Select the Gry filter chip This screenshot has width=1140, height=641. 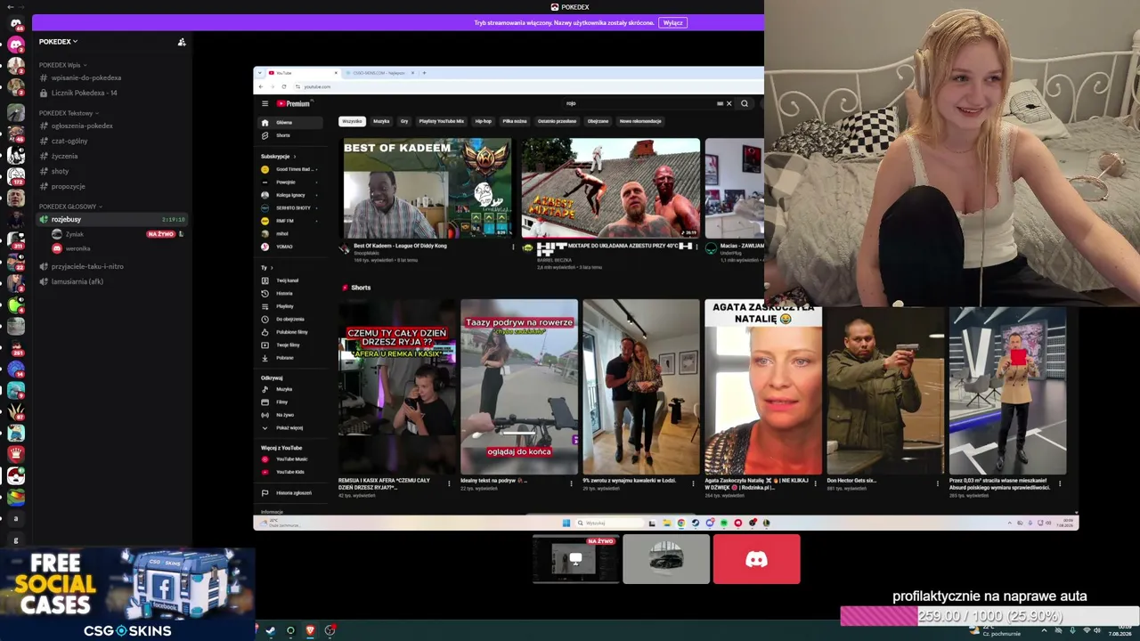click(404, 121)
